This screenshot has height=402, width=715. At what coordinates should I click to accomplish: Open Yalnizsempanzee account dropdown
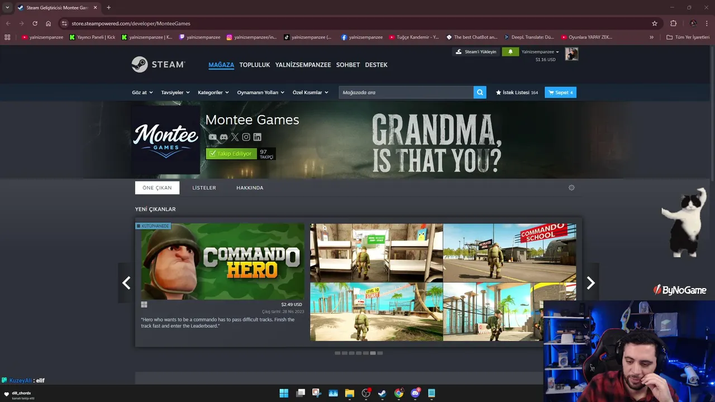click(540, 52)
